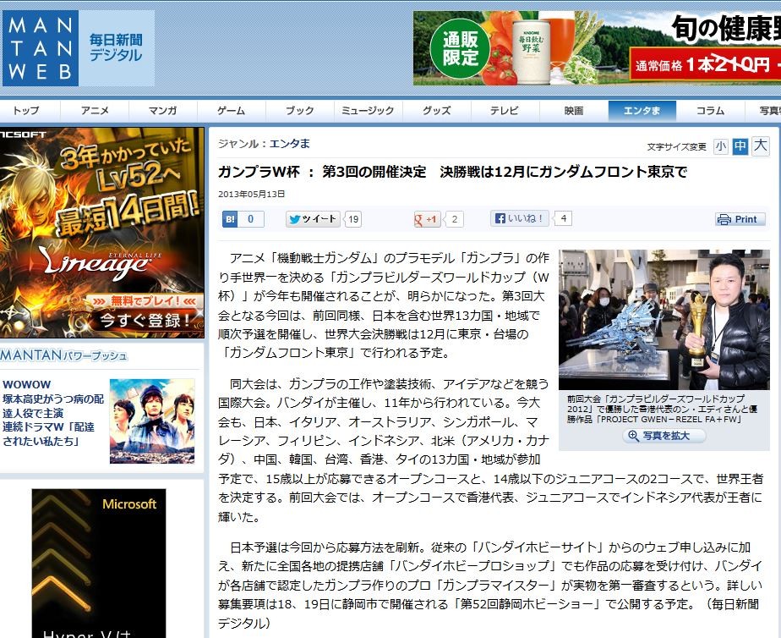Open 毎日新聞デジタル logo link

tap(116, 48)
